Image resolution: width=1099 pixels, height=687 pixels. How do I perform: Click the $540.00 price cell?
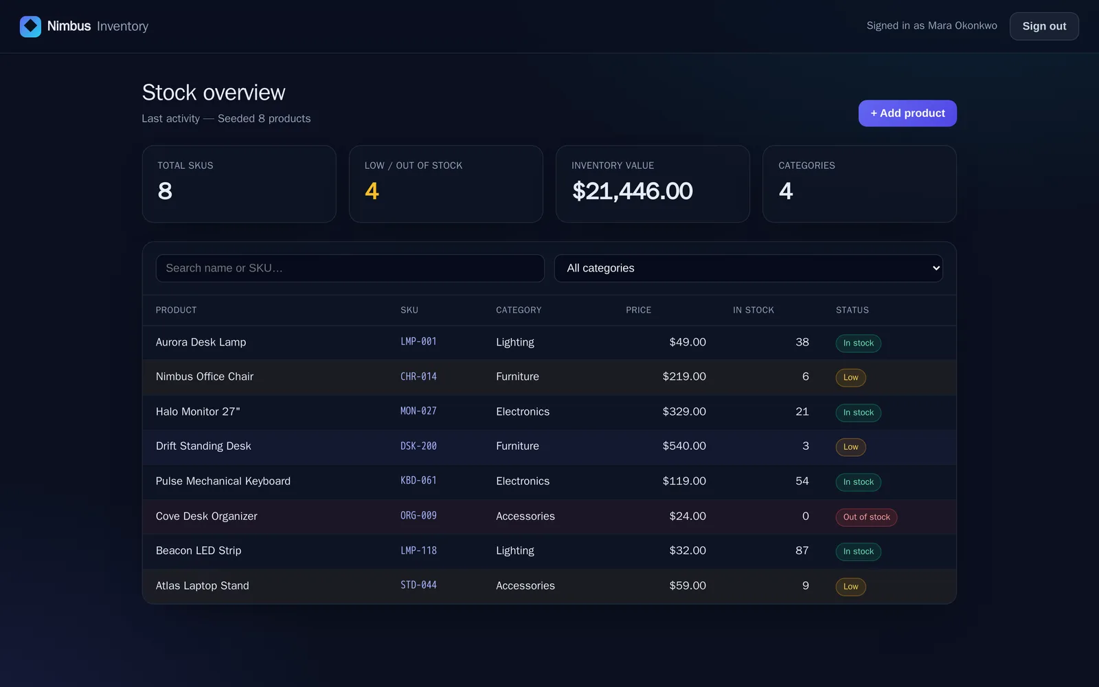(x=684, y=446)
